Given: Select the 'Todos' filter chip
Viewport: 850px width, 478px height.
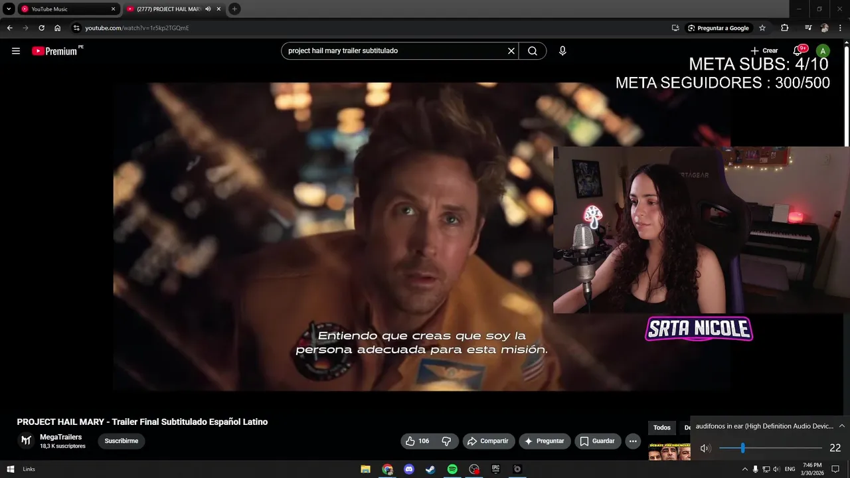Looking at the screenshot, I should coord(662,428).
